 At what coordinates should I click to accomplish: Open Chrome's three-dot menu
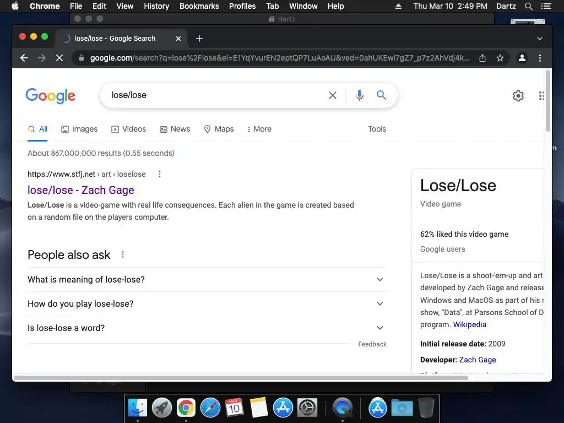(x=540, y=58)
